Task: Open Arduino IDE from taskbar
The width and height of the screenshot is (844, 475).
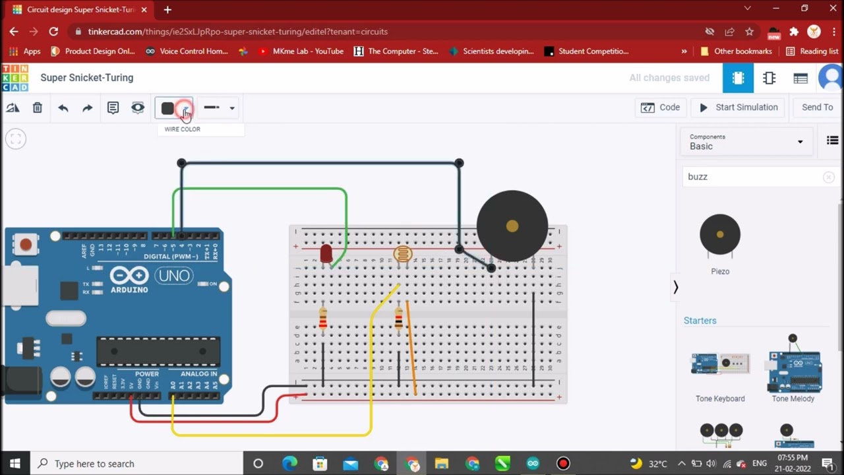Action: pos(533,463)
